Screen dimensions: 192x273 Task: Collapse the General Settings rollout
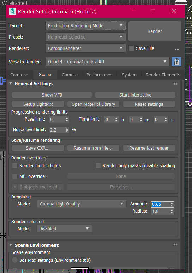(x=11, y=83)
